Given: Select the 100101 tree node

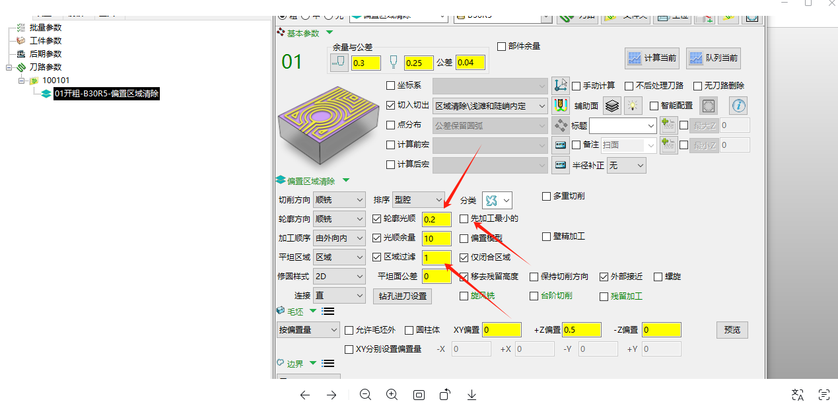Looking at the screenshot, I should tap(56, 81).
